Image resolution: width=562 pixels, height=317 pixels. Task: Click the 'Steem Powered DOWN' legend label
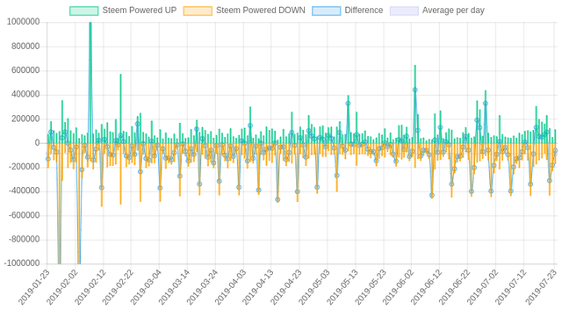coord(261,11)
